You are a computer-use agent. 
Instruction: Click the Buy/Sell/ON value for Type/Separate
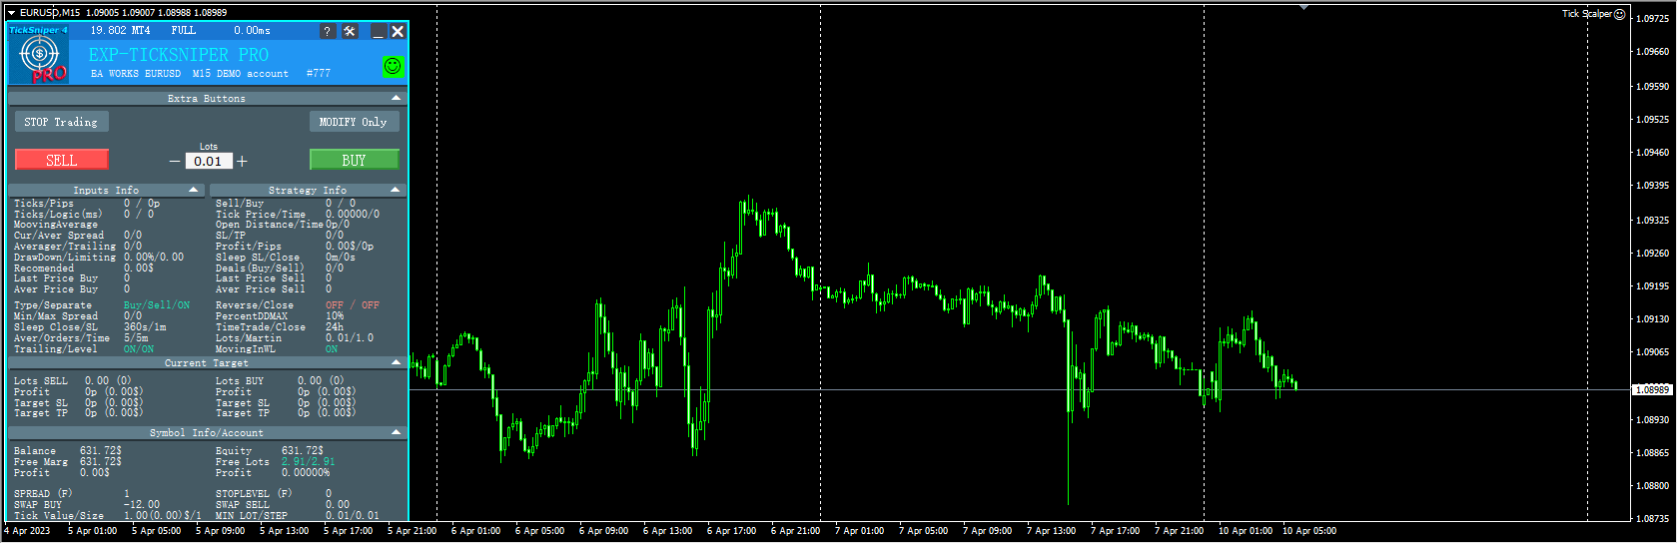(157, 305)
